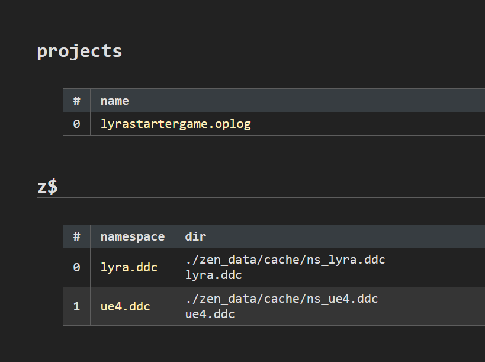485x362 pixels.
Task: Click the border between namespace and dir headers
Action: (x=175, y=236)
